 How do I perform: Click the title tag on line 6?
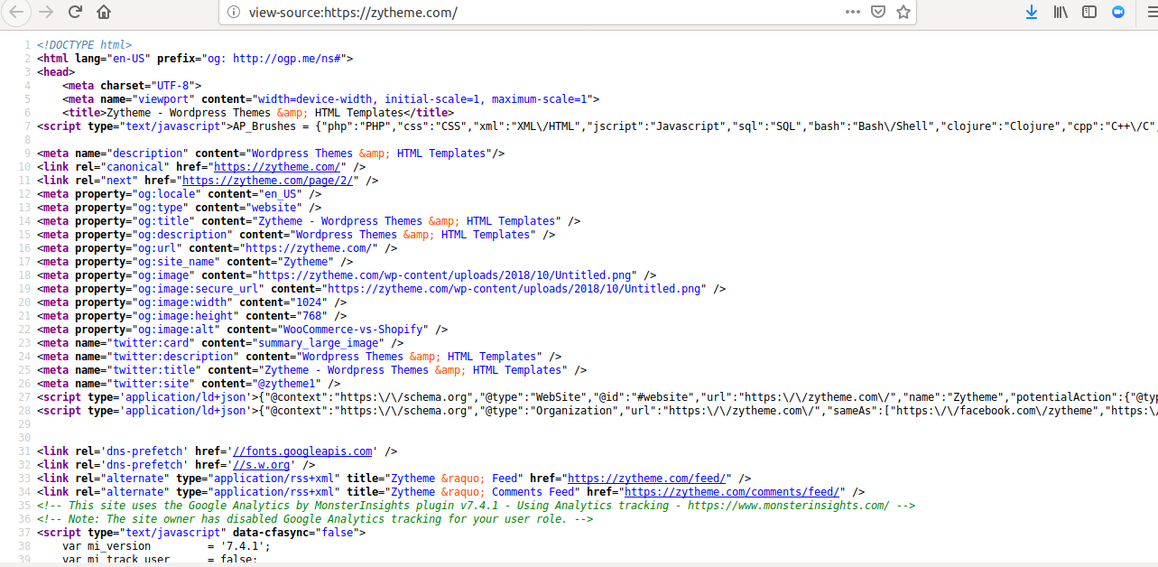tap(258, 113)
